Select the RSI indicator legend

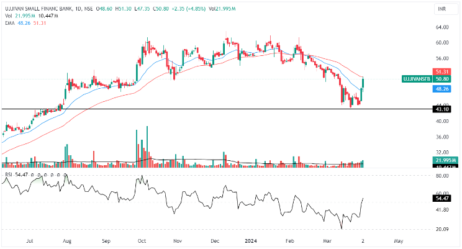pos(9,176)
